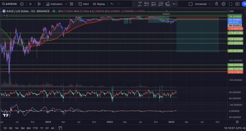Image resolution: width=246 pixels, height=131 pixels.
Task: Set range to 5D
Action: (x=10, y=128)
